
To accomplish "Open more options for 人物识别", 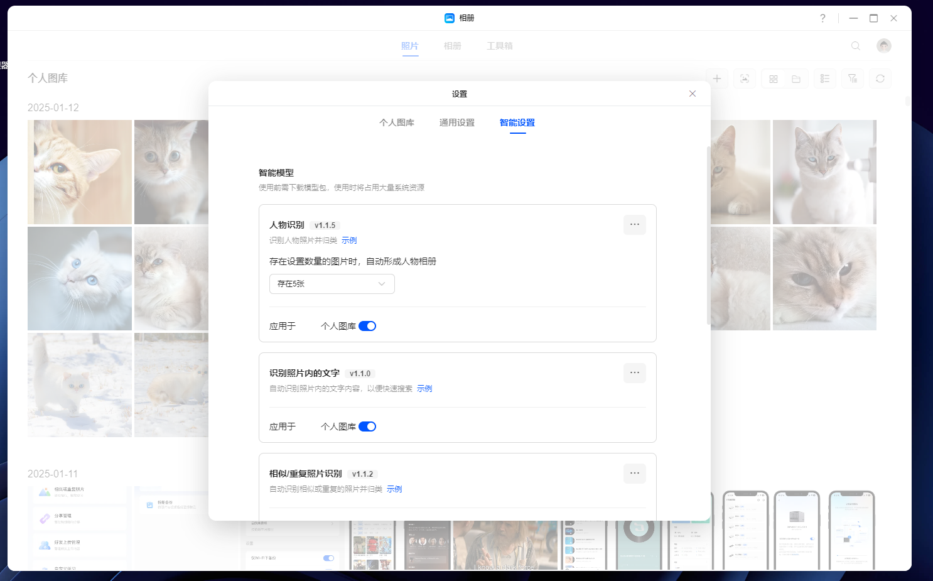I will tap(635, 225).
